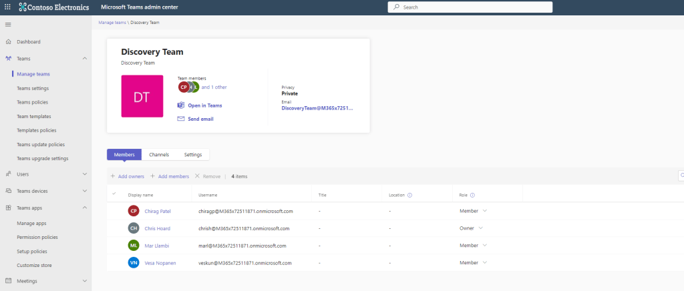Open the app launcher waffle icon
The width and height of the screenshot is (684, 291).
(x=8, y=7)
